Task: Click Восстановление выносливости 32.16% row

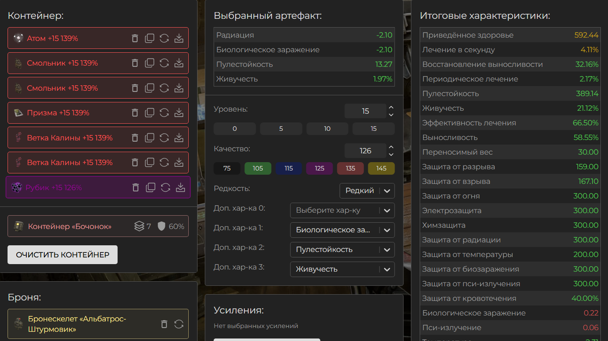Action: (511, 64)
